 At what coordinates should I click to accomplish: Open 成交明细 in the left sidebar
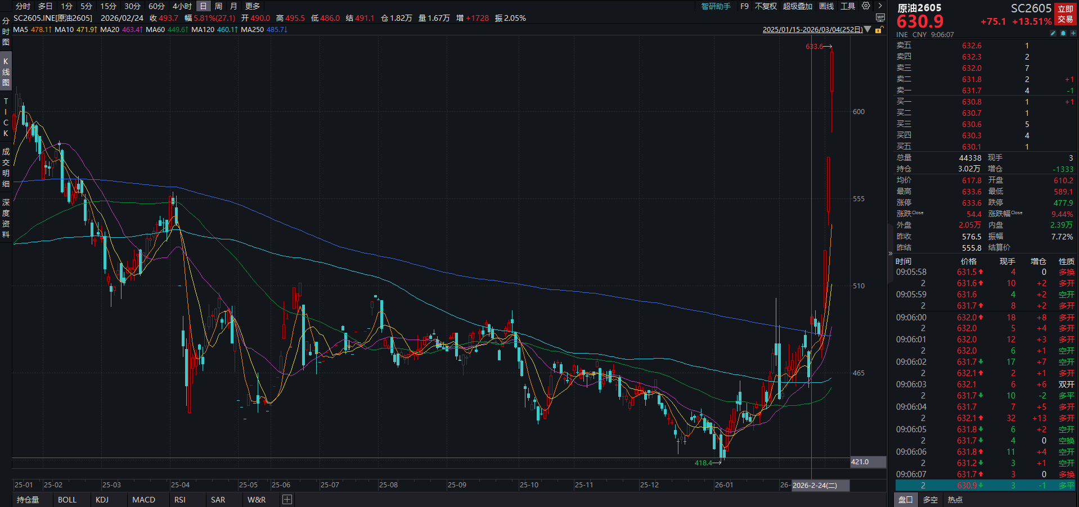[6, 168]
